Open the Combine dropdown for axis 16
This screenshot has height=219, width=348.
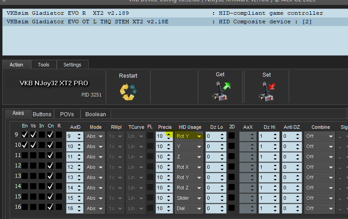click(x=320, y=209)
